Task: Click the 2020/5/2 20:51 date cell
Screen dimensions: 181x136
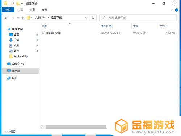Action: 110,33
